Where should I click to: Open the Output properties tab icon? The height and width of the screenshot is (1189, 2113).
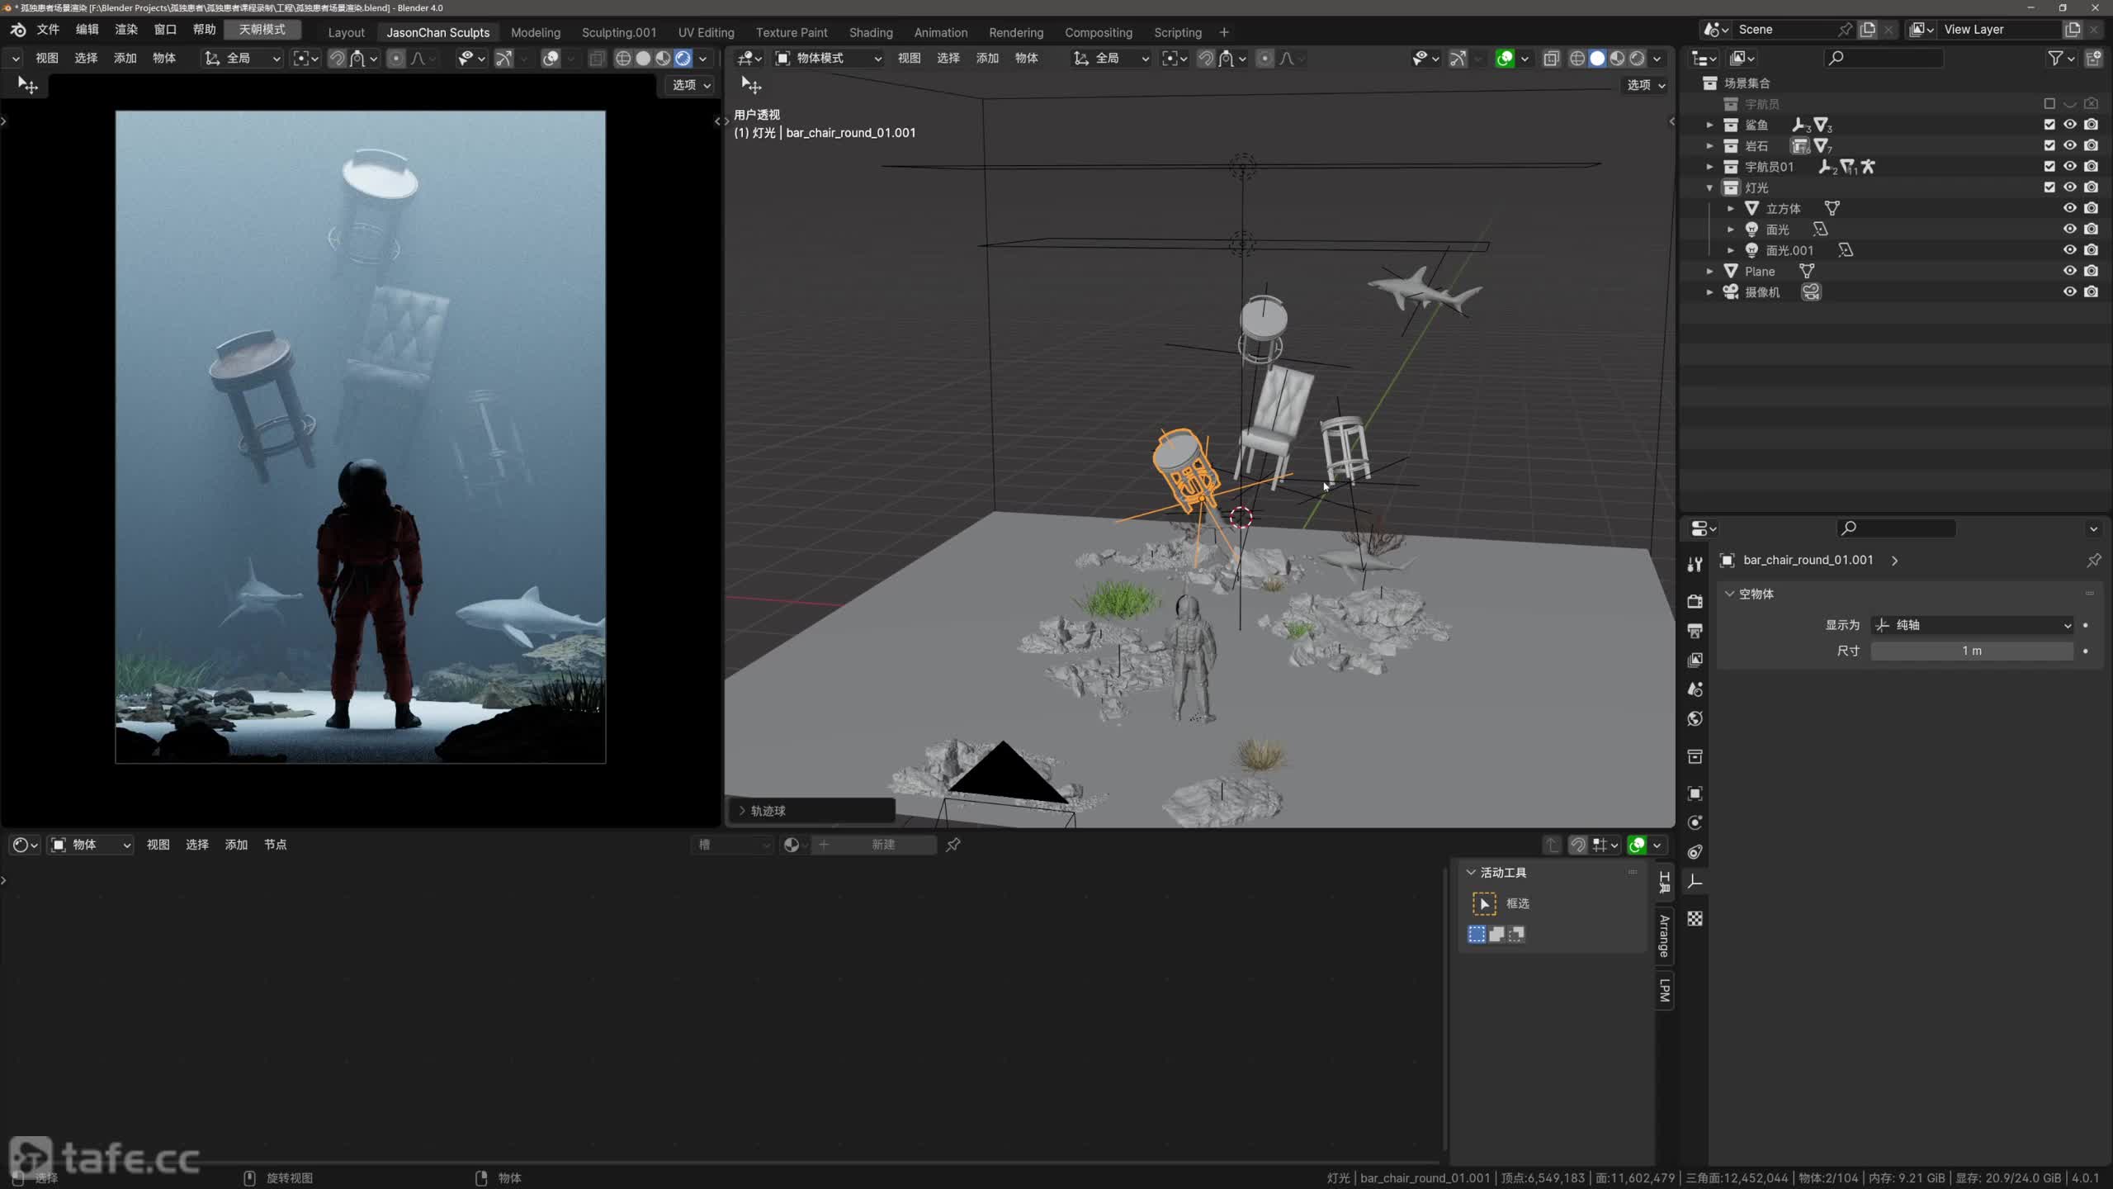pyautogui.click(x=1695, y=631)
